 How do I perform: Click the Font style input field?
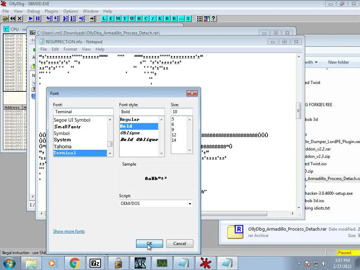click(142, 112)
